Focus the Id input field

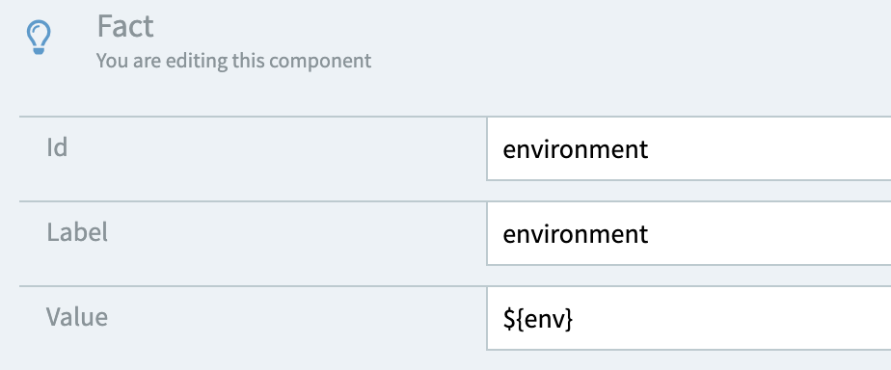pos(688,148)
